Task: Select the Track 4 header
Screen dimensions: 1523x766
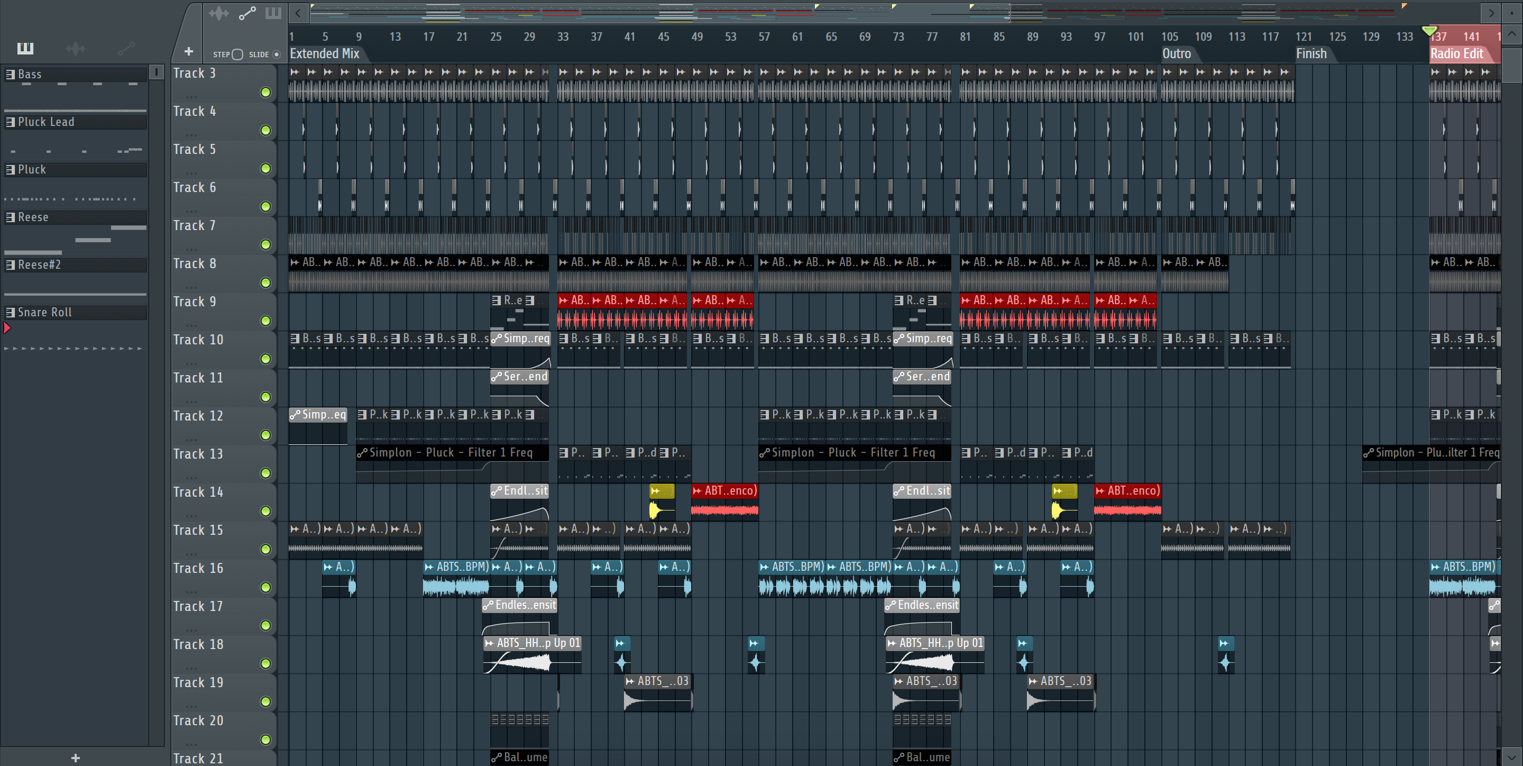Action: [224, 121]
